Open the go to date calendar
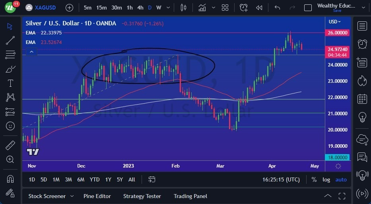371x204 pixels. pyautogui.click(x=152, y=179)
